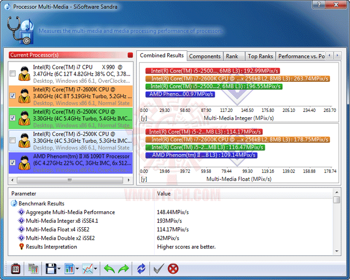
Task: Open the bar chart icon dropdown arrow
Action: coord(77,269)
